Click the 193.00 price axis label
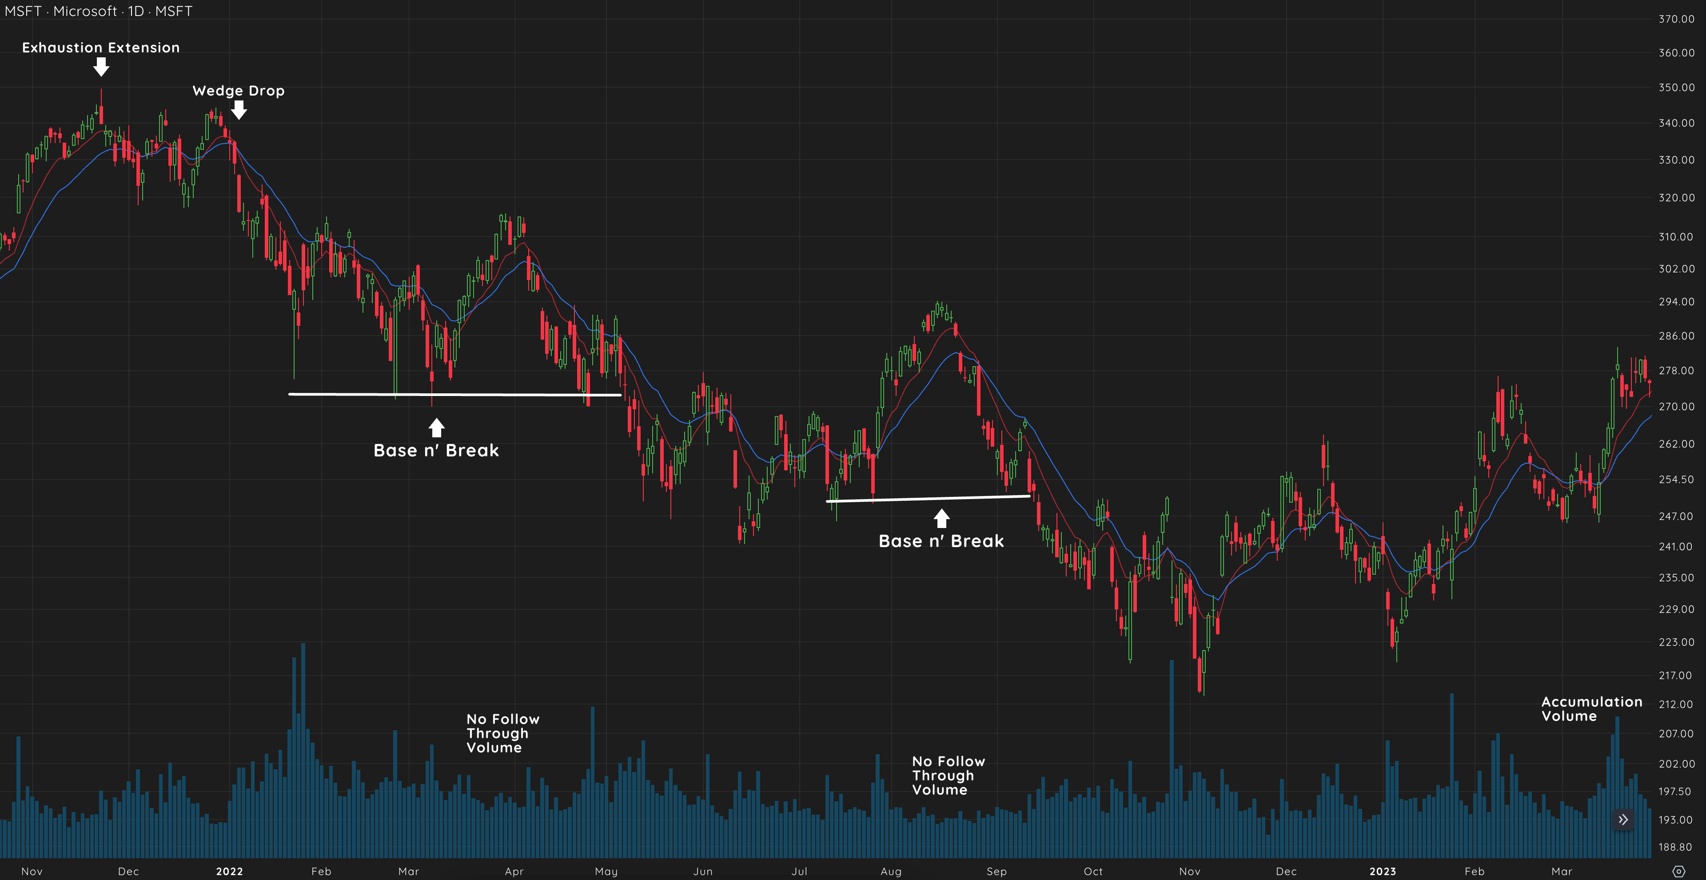The height and width of the screenshot is (880, 1706). tap(1676, 820)
